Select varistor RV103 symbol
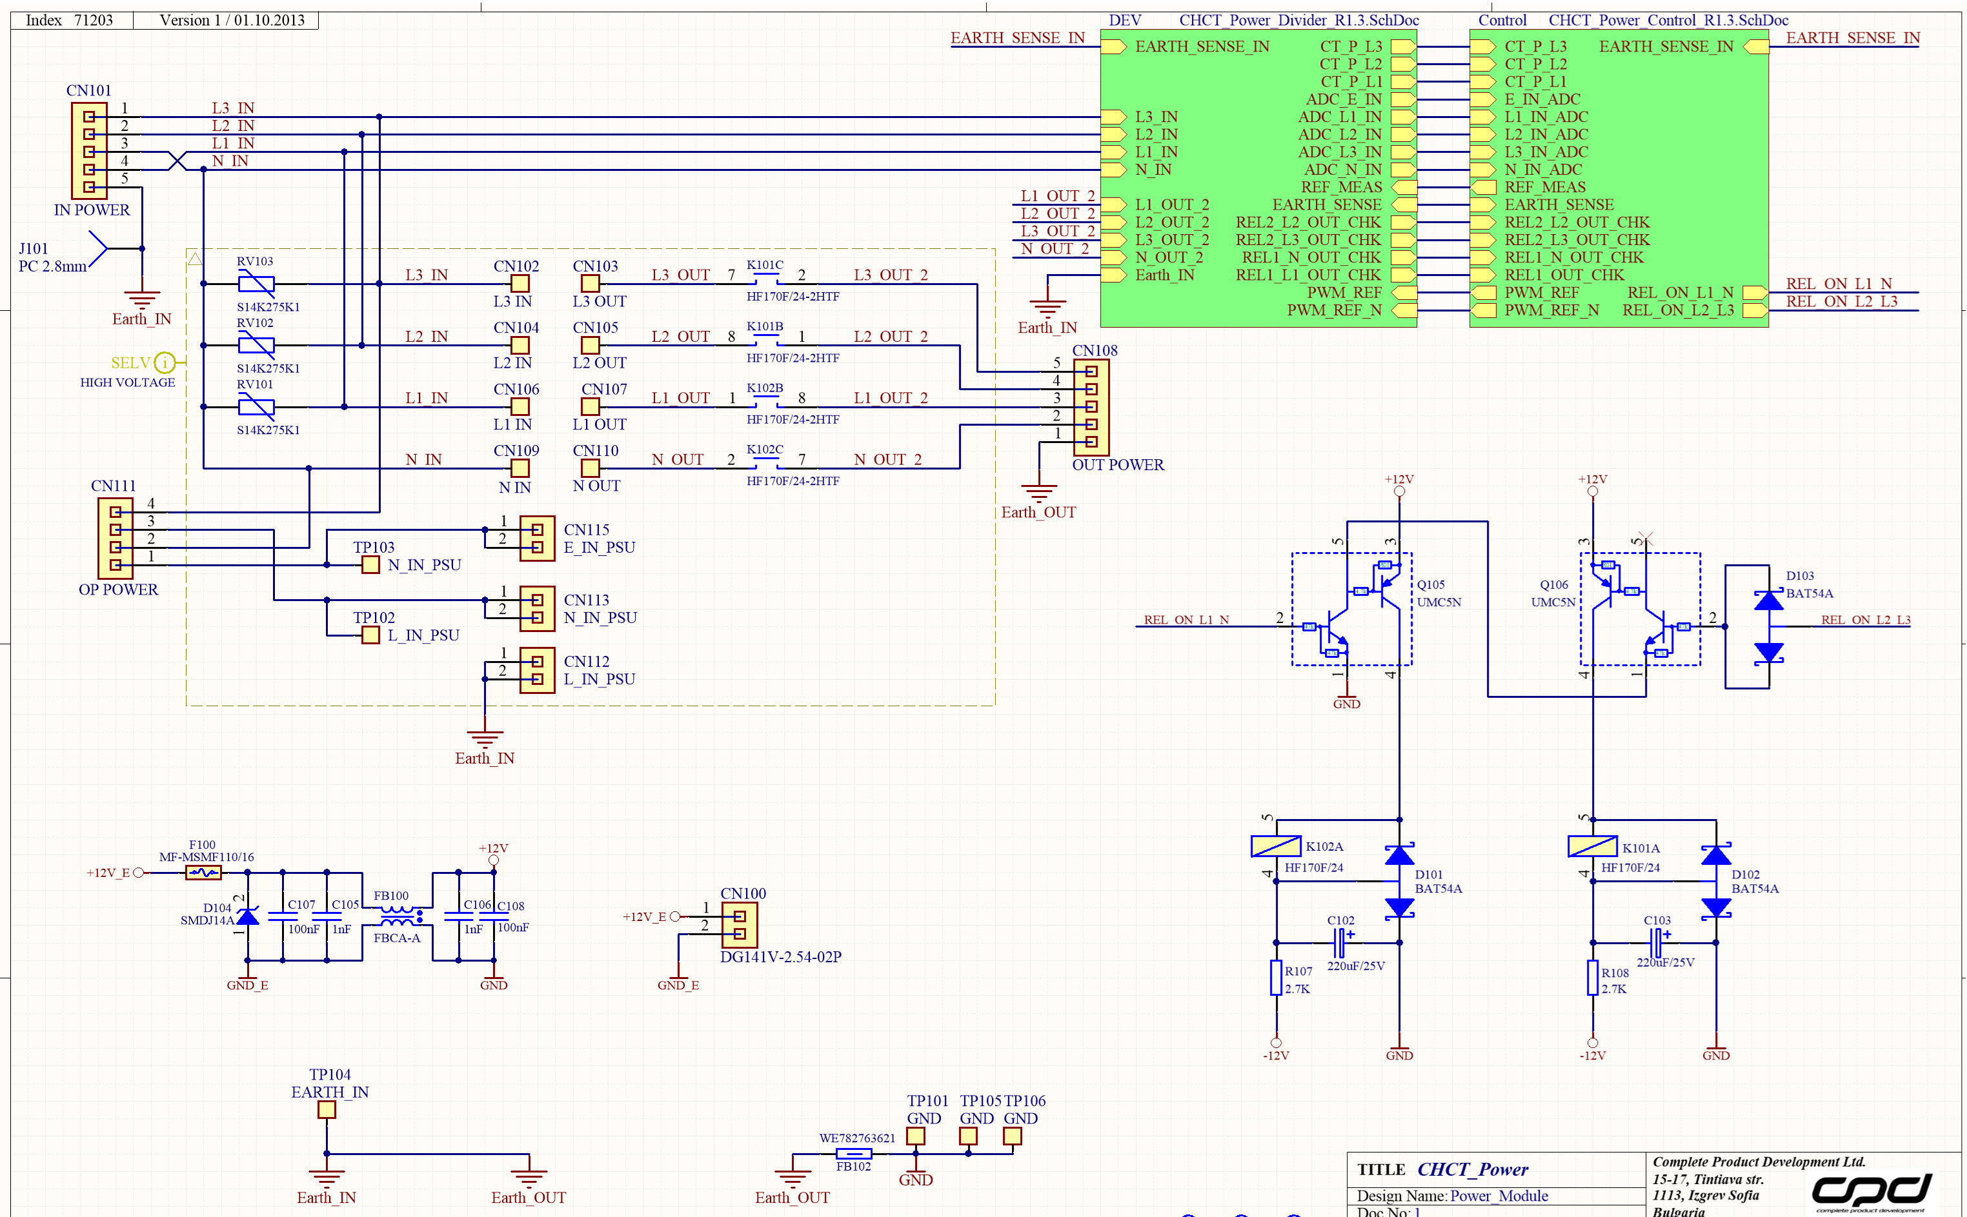Image resolution: width=1967 pixels, height=1217 pixels. (x=256, y=284)
